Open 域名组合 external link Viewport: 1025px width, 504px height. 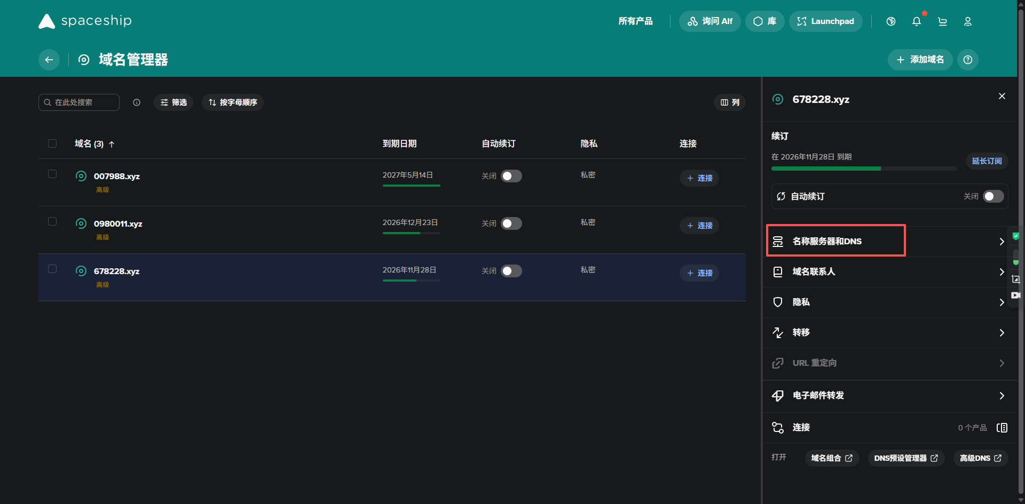coord(832,458)
